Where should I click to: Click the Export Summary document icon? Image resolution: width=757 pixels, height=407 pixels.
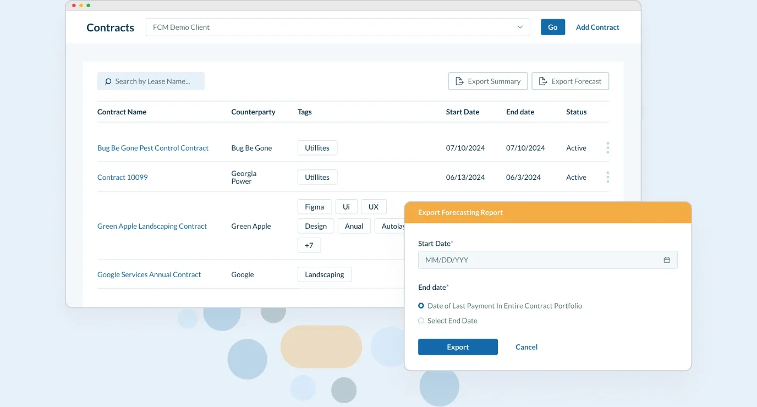tap(459, 81)
